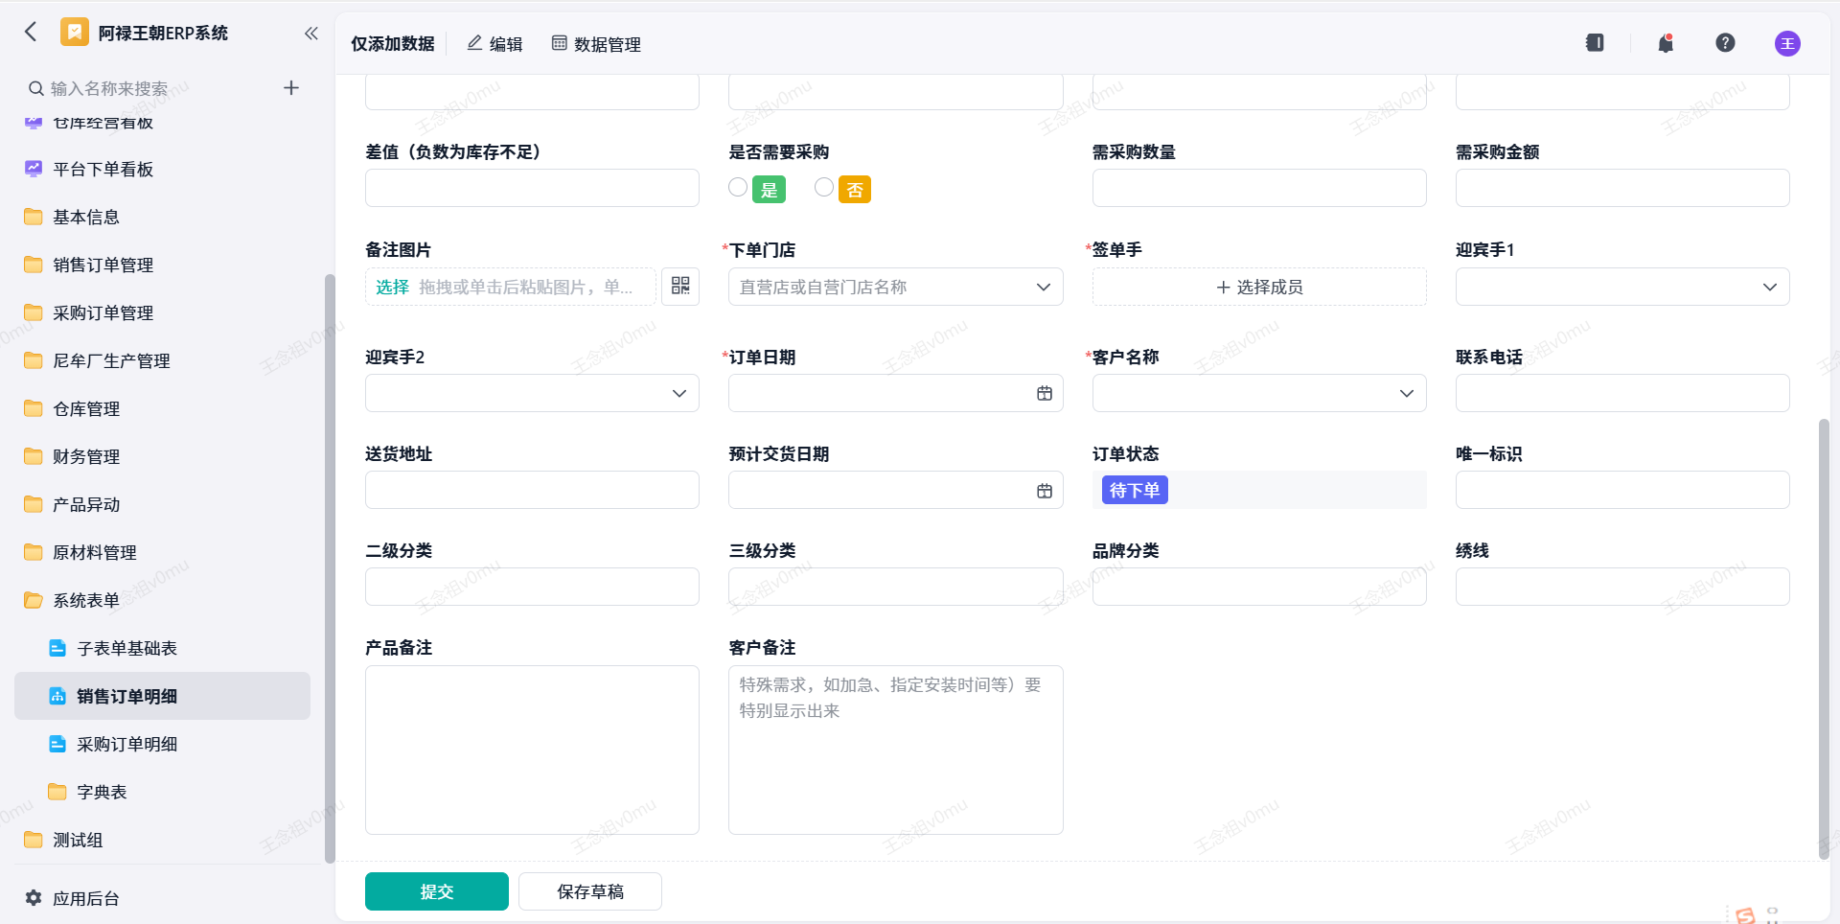
Task: Click the 选择 link in 备注图片
Action: point(392,287)
